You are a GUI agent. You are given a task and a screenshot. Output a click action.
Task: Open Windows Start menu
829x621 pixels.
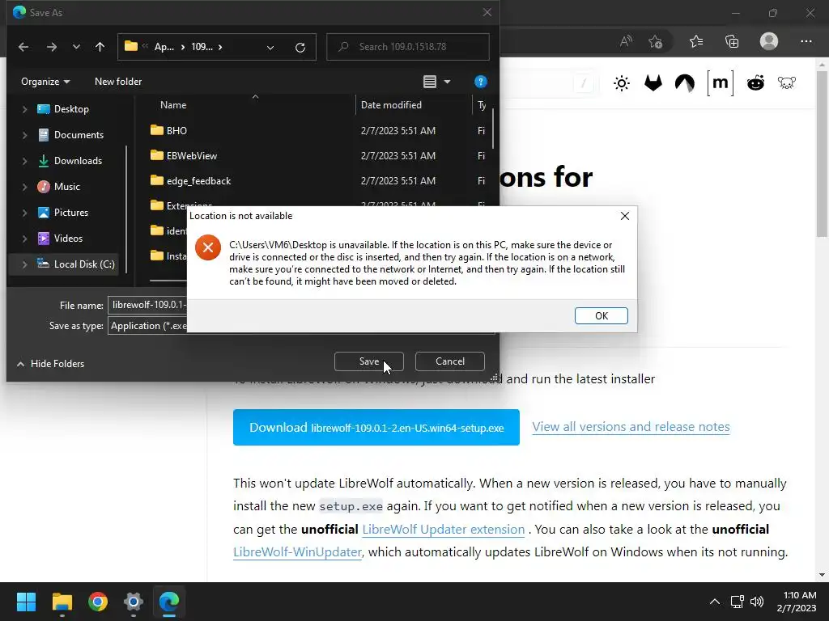[26, 602]
